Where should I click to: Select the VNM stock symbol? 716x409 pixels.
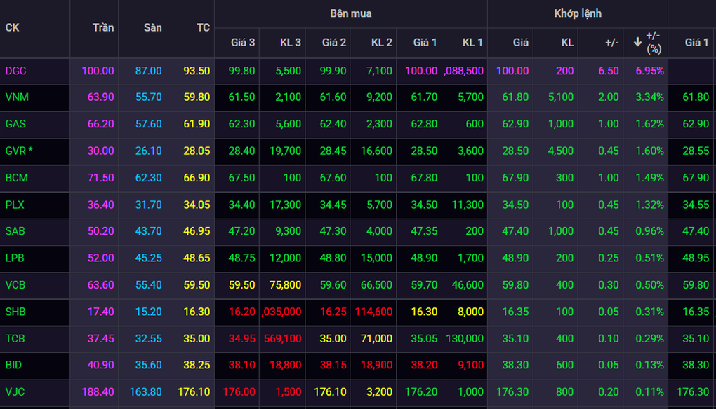[x=16, y=97]
